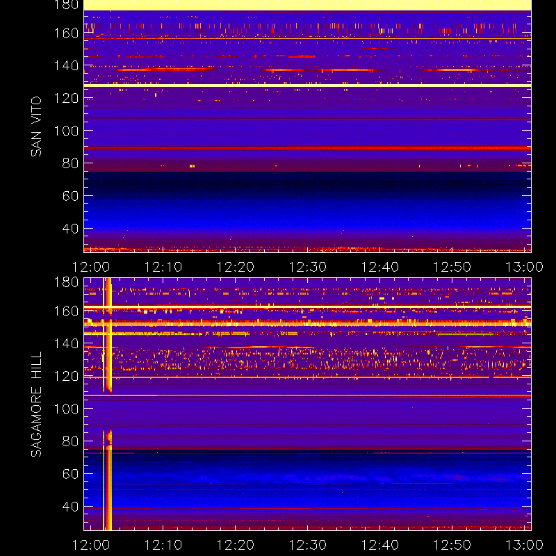Pick the 140 label on SAGAMORE HILL axis
556x556 pixels.
pos(66,343)
